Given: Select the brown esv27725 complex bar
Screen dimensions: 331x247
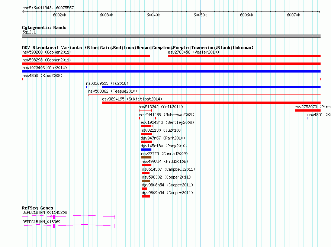Looking at the screenshot, I should (146, 157).
